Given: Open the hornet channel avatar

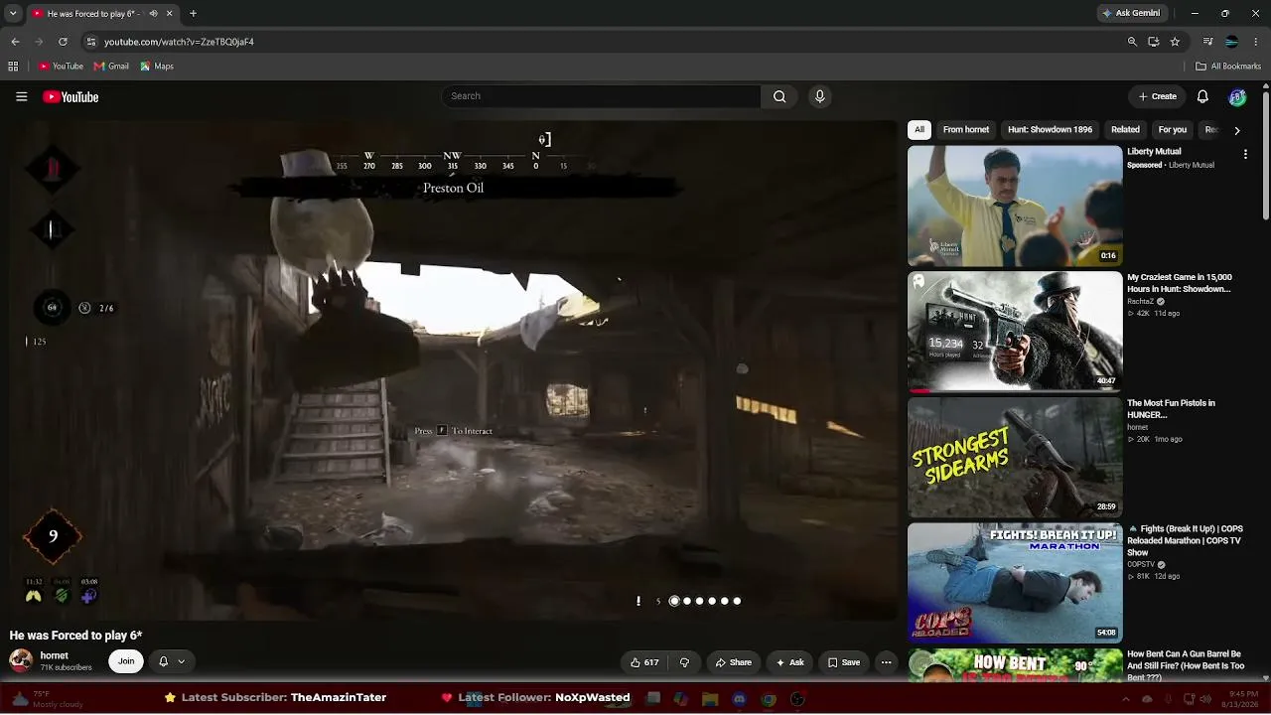Looking at the screenshot, I should (20, 660).
